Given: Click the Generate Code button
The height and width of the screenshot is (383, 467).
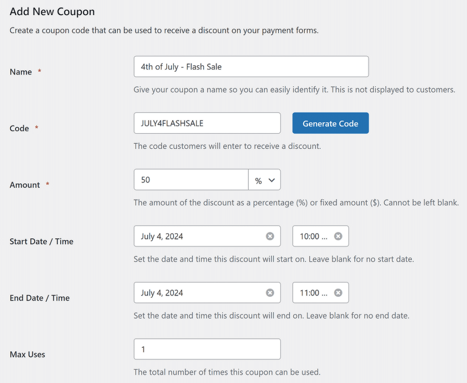Looking at the screenshot, I should 330,123.
